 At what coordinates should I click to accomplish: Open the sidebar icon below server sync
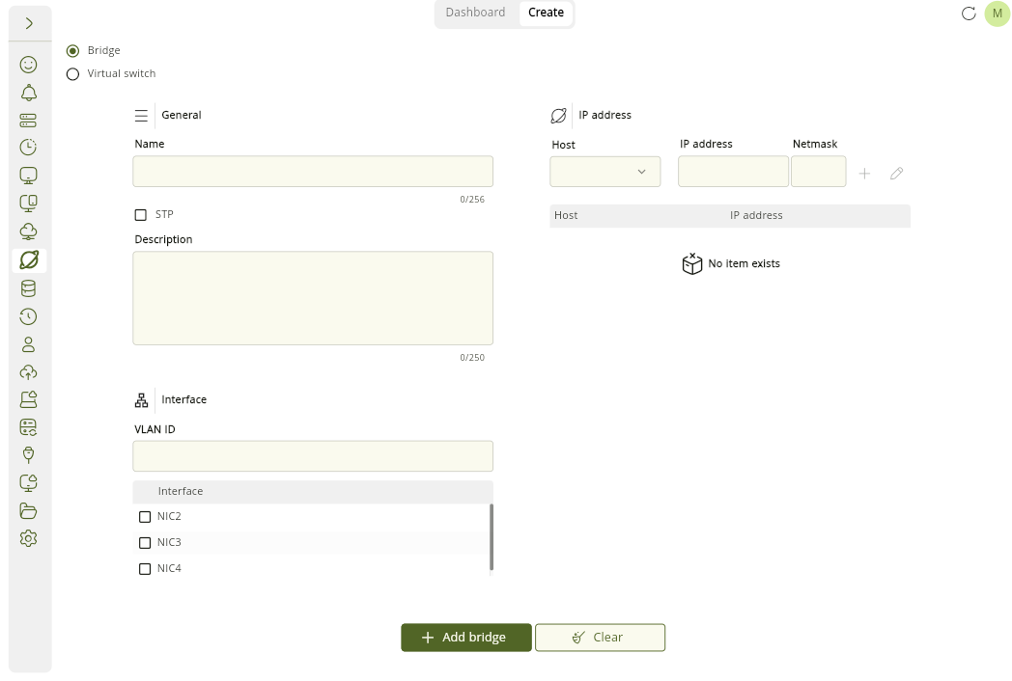[x=28, y=454]
